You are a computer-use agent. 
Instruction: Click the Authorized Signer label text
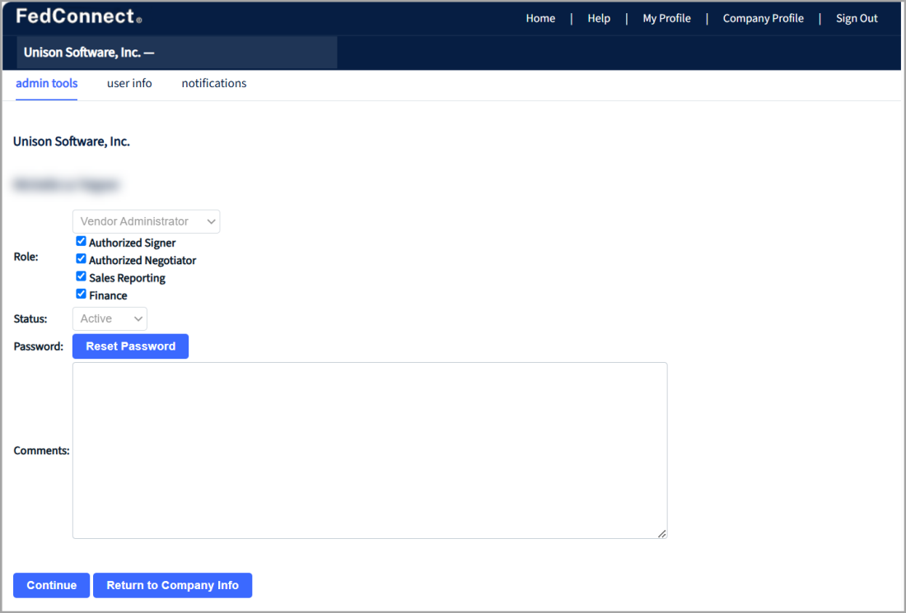133,243
